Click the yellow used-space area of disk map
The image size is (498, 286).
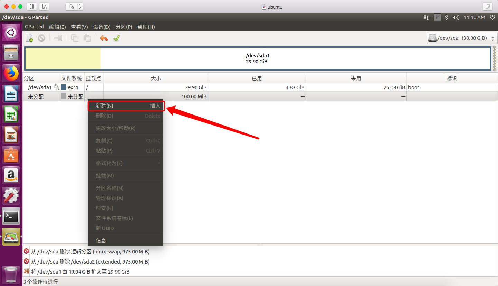63,58
